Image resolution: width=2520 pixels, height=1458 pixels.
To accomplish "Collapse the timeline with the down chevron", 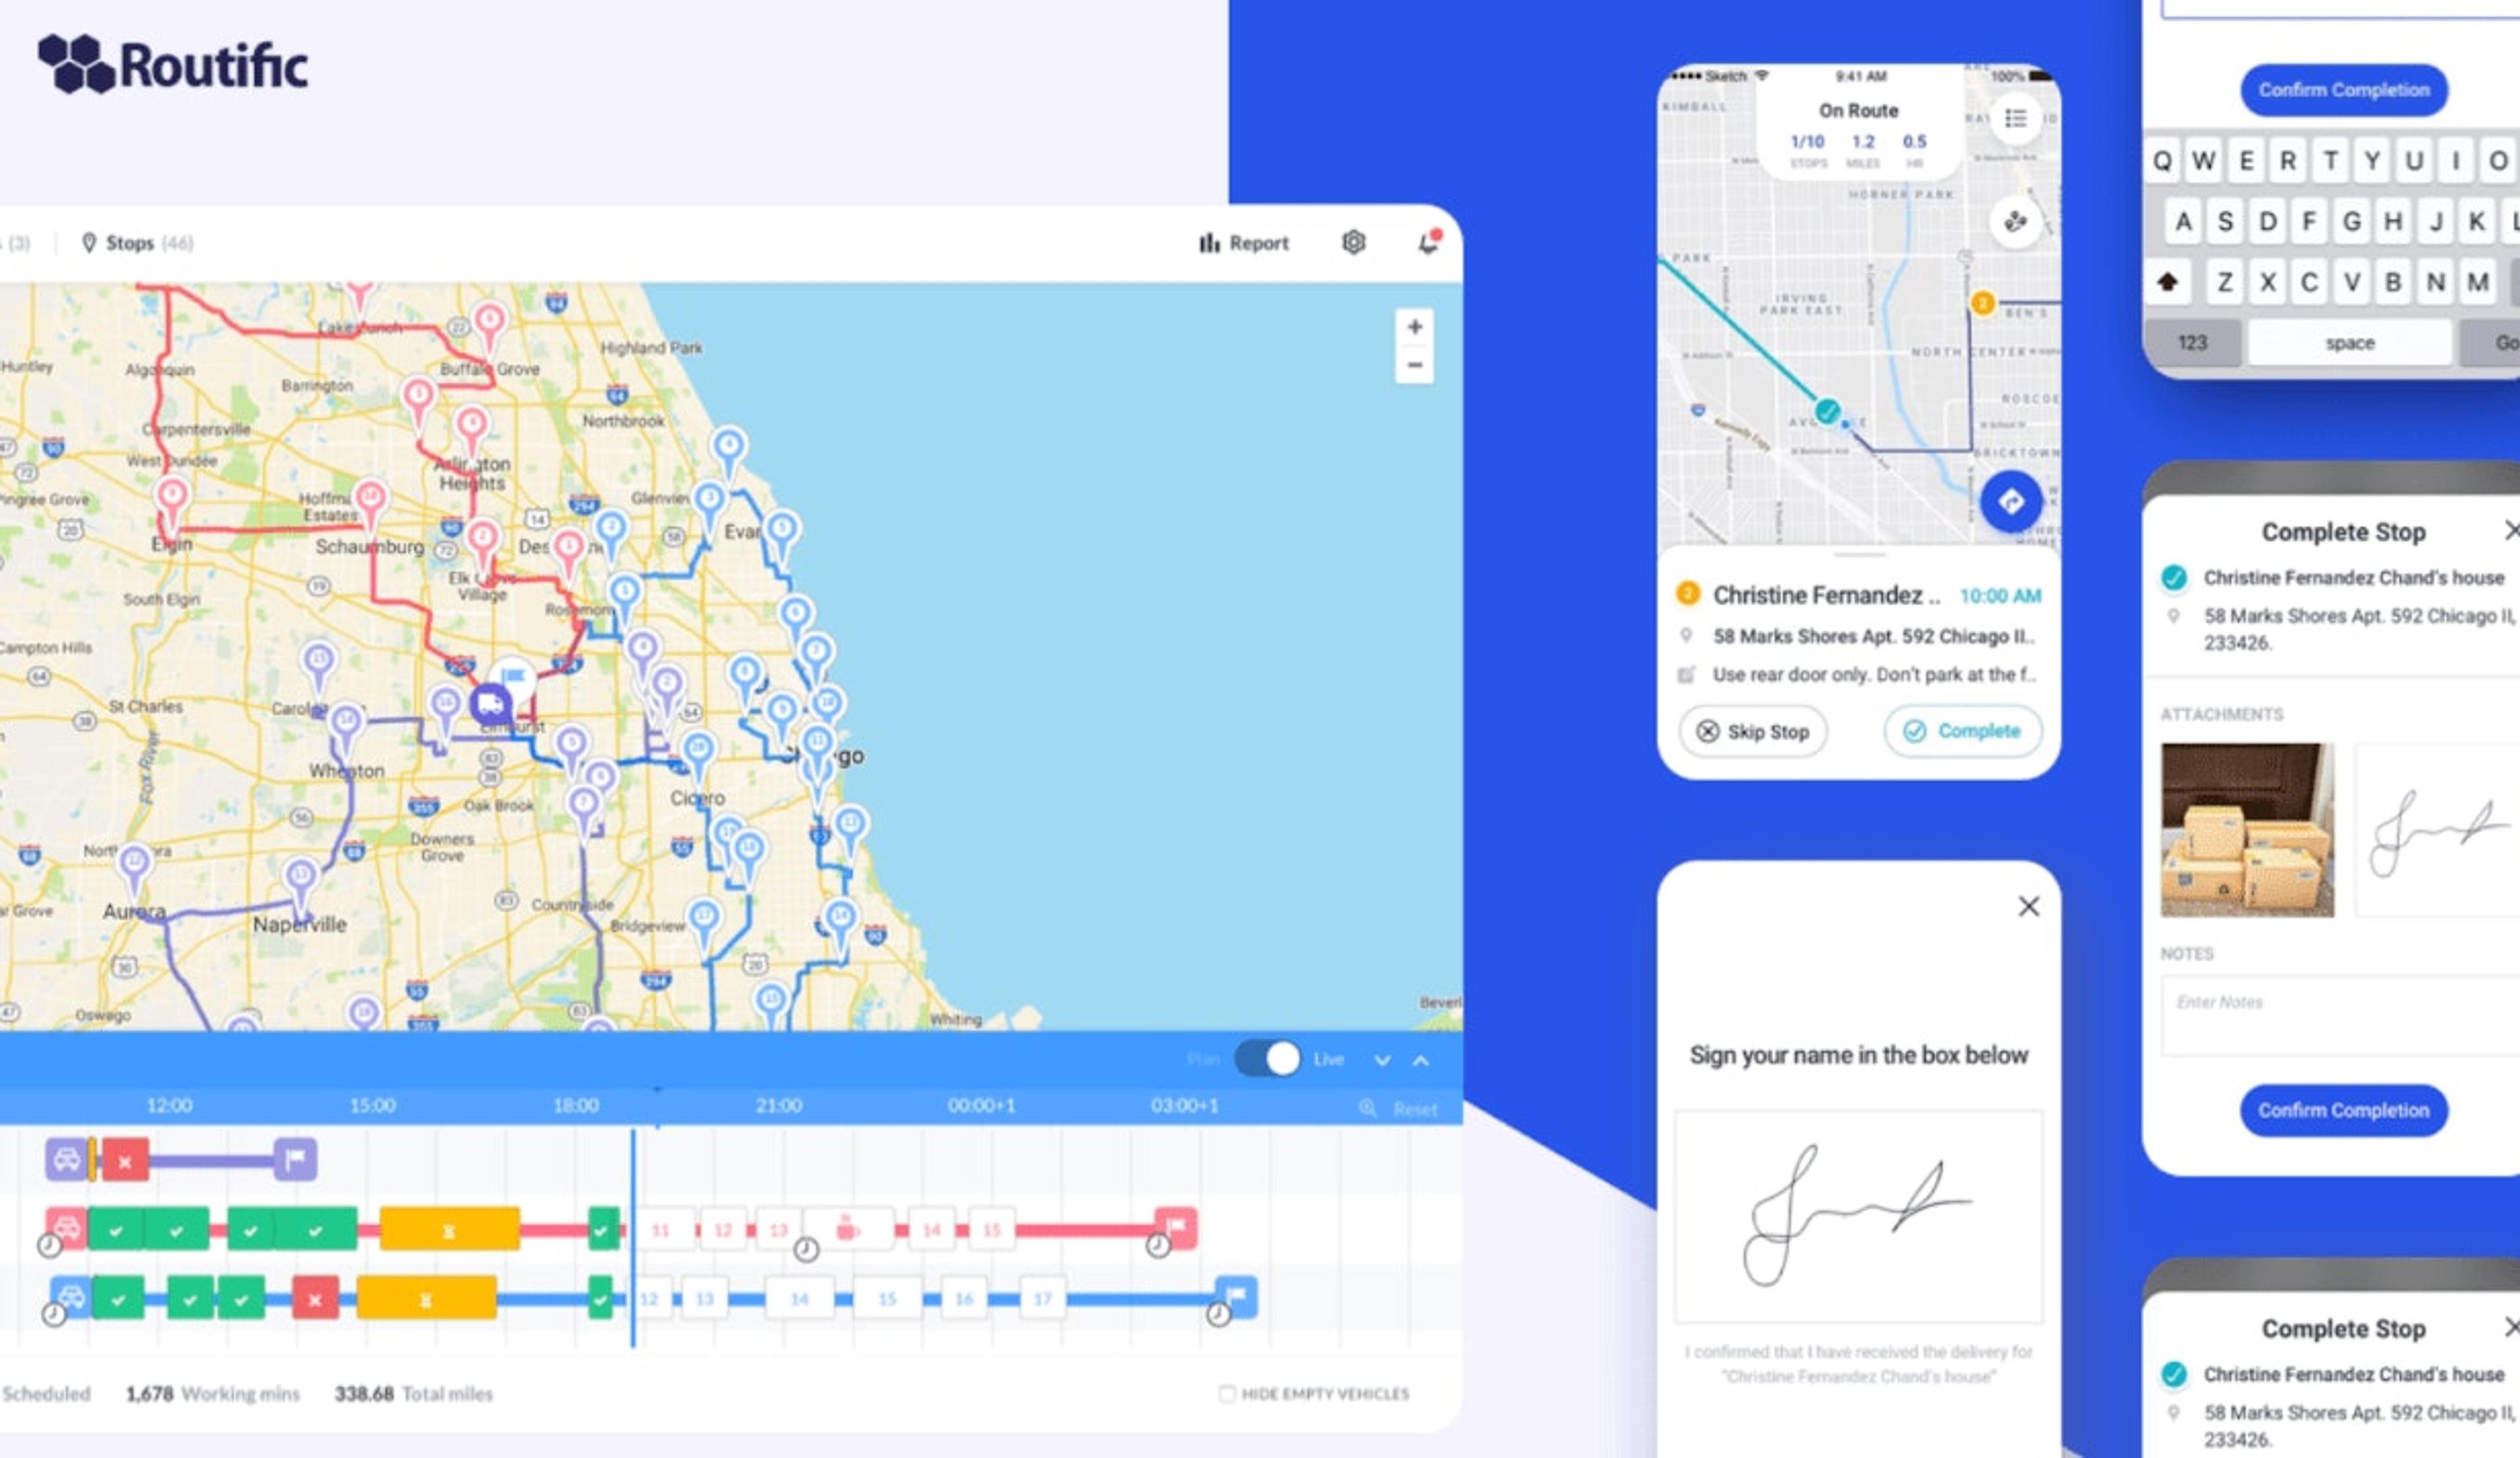I will pos(1382,1060).
